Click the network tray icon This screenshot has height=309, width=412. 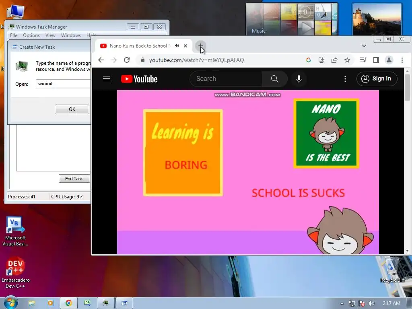(x=352, y=303)
